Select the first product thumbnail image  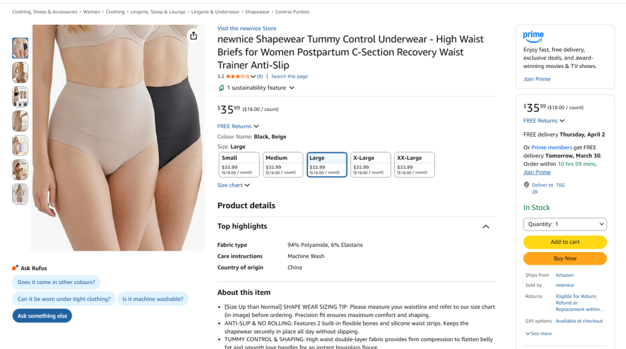[x=20, y=48]
